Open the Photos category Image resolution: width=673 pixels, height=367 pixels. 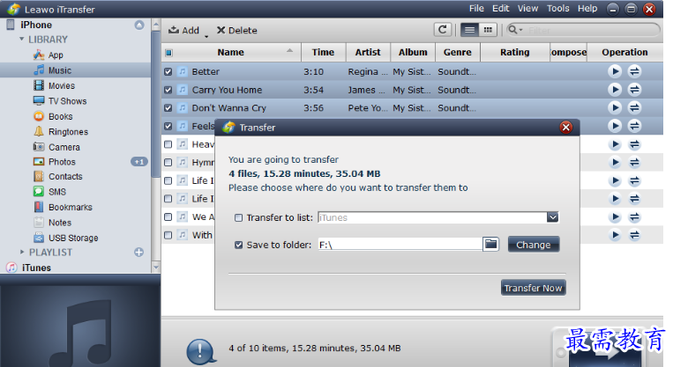click(62, 162)
